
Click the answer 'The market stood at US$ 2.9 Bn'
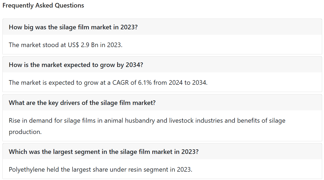(66, 45)
